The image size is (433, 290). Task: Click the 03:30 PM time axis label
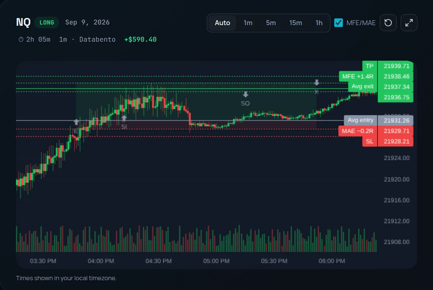click(x=43, y=261)
